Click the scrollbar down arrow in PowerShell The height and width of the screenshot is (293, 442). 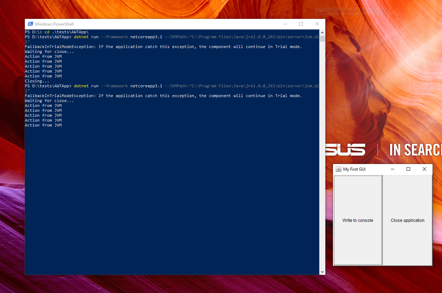[x=322, y=272]
